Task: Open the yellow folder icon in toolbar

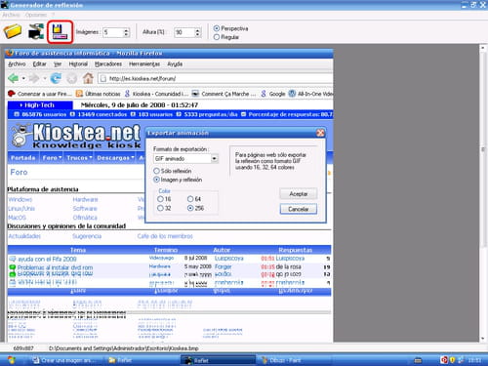Action: 13,31
